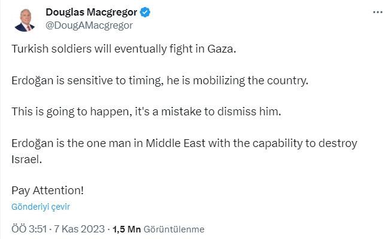
Task: Open the @DougAMacgregor handle link
Action: [x=89, y=25]
